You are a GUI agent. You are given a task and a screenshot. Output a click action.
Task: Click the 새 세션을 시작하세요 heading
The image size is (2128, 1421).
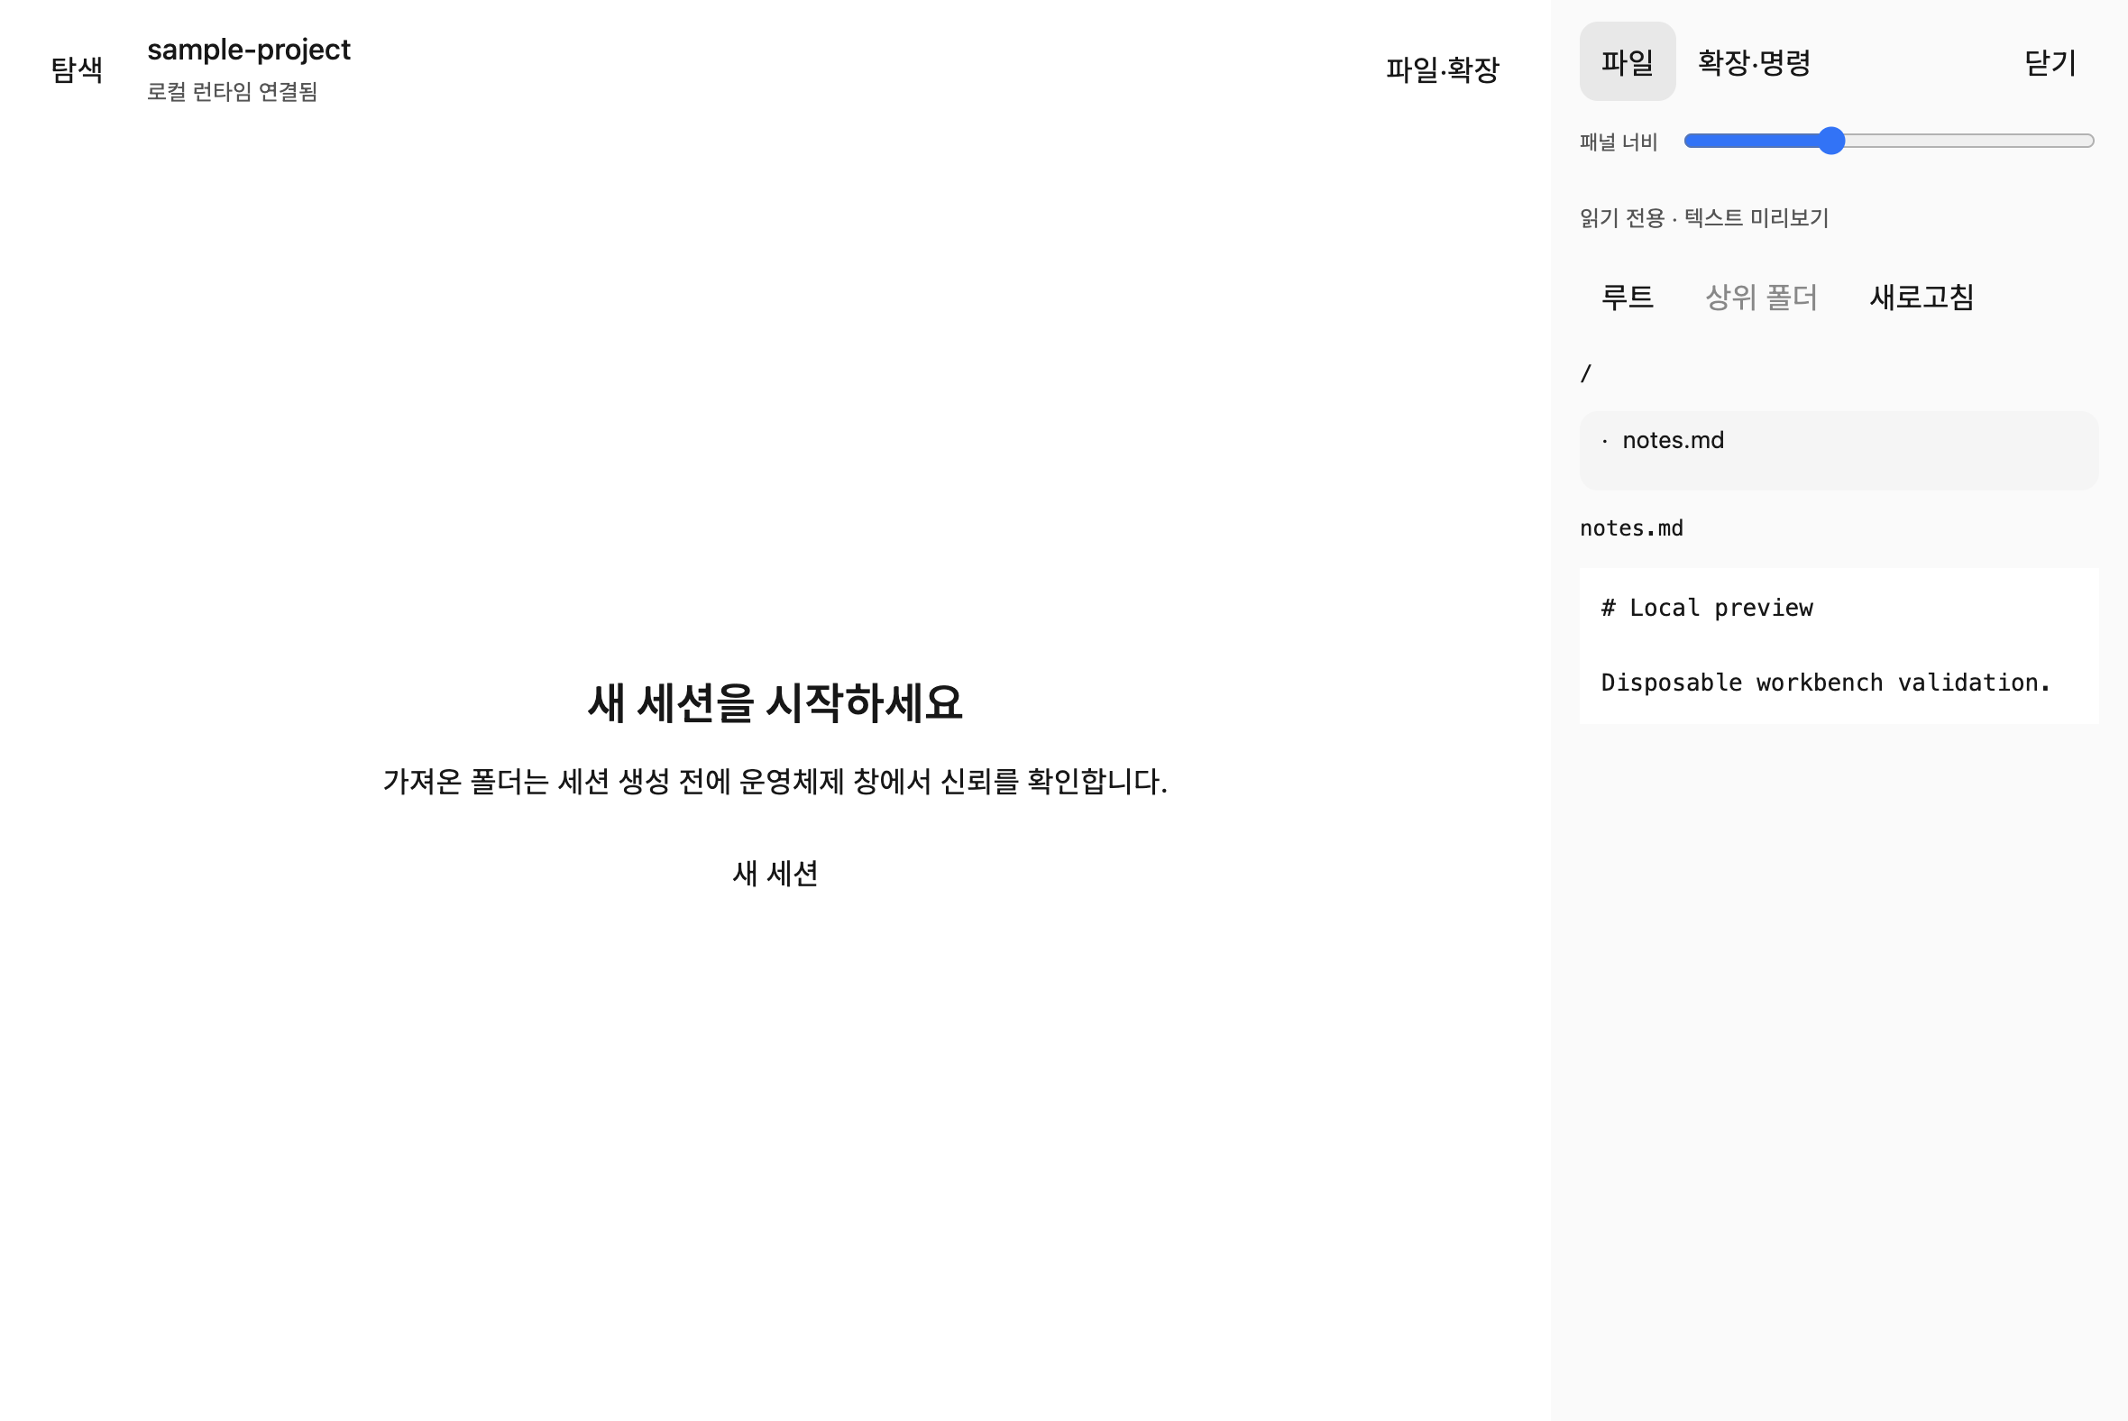[775, 702]
